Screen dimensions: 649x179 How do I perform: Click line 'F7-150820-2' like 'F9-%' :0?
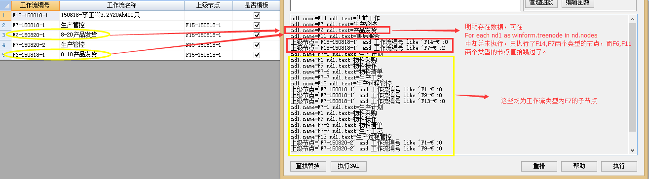[x=366, y=148]
